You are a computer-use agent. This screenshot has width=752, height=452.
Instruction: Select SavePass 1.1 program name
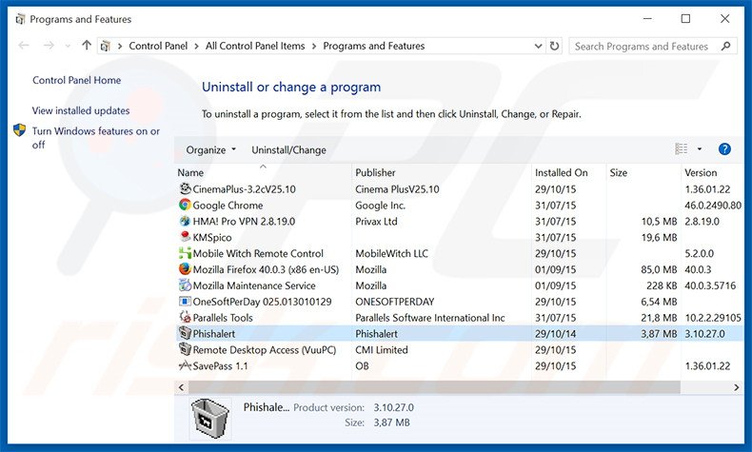point(220,366)
